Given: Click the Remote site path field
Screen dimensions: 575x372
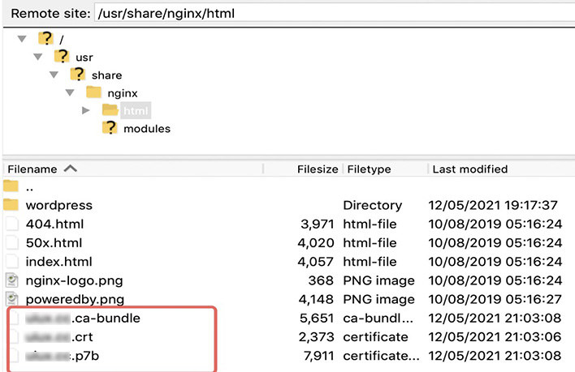Looking at the screenshot, I should coord(335,14).
